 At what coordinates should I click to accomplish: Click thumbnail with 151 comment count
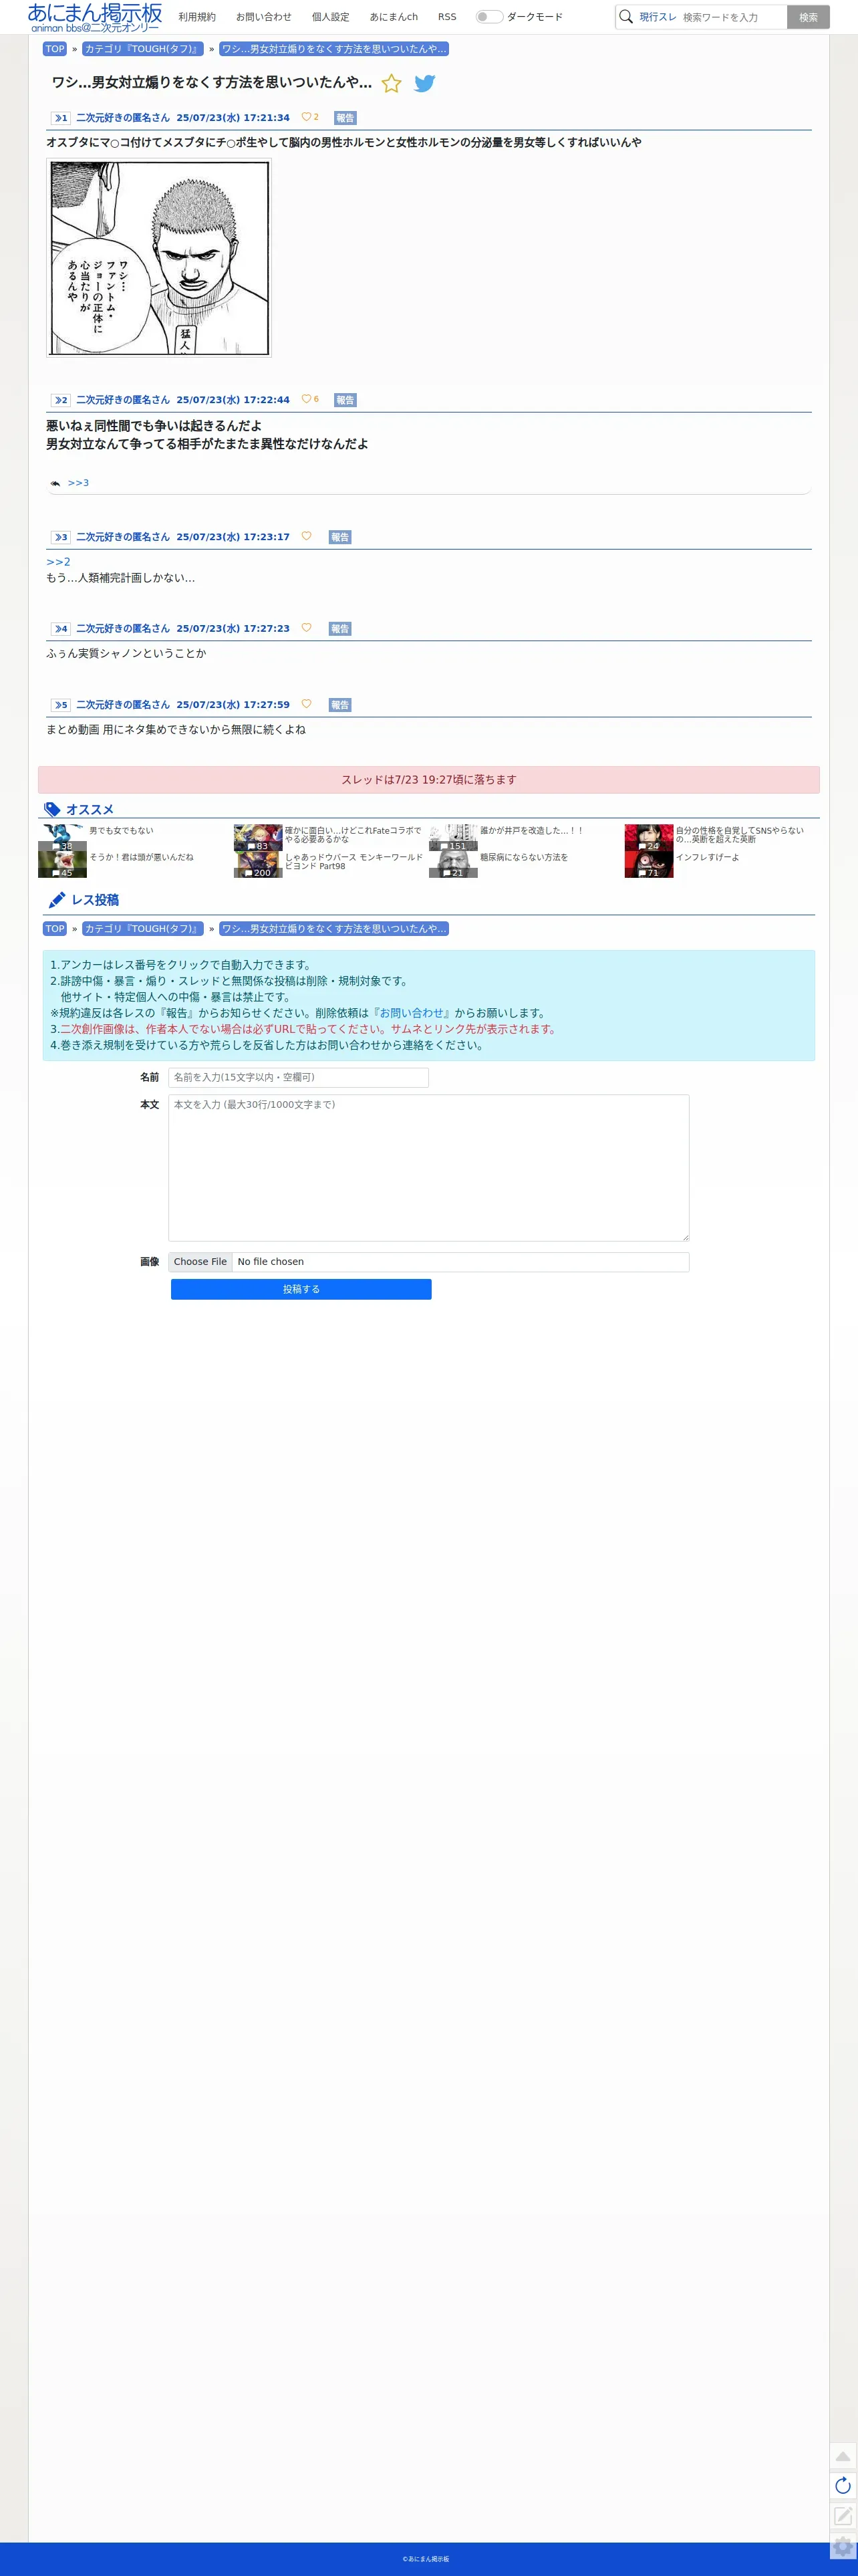[453, 838]
